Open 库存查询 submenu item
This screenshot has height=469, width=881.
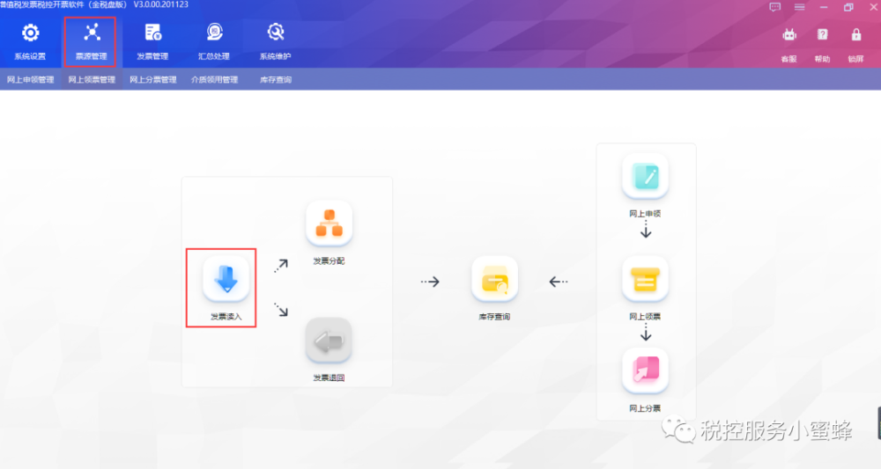point(275,80)
